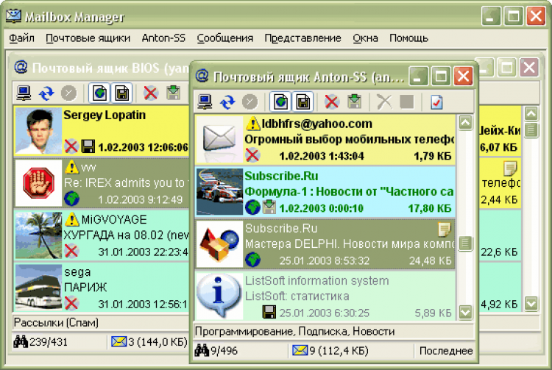552x370 pixels.
Task: Click warning icon next to vvv sender
Action: pos(71,167)
